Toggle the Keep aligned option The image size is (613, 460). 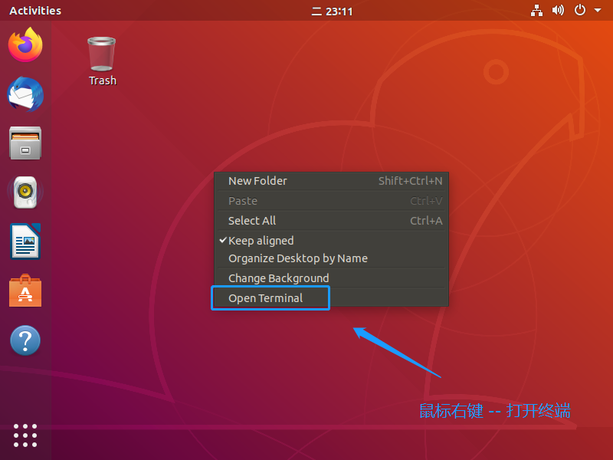point(261,240)
